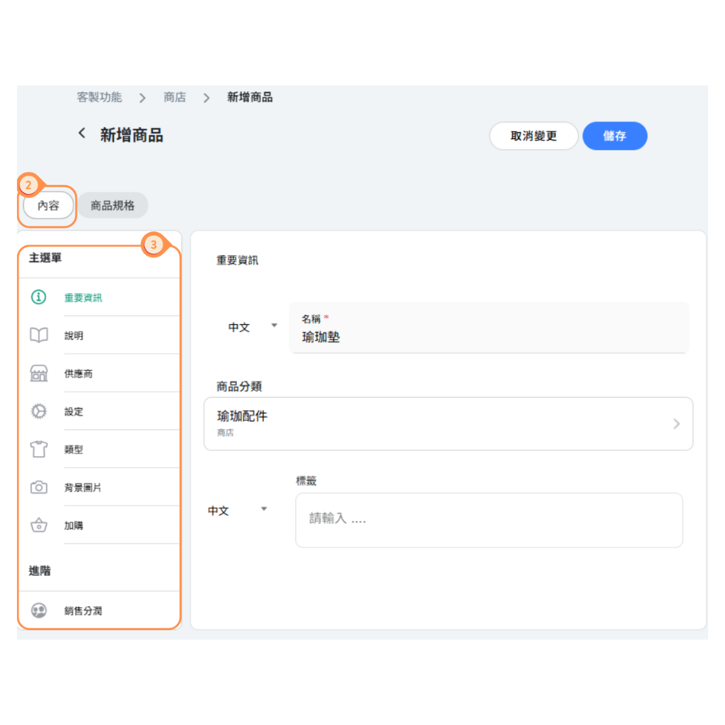Go to 商店 via breadcrumb link

[175, 97]
